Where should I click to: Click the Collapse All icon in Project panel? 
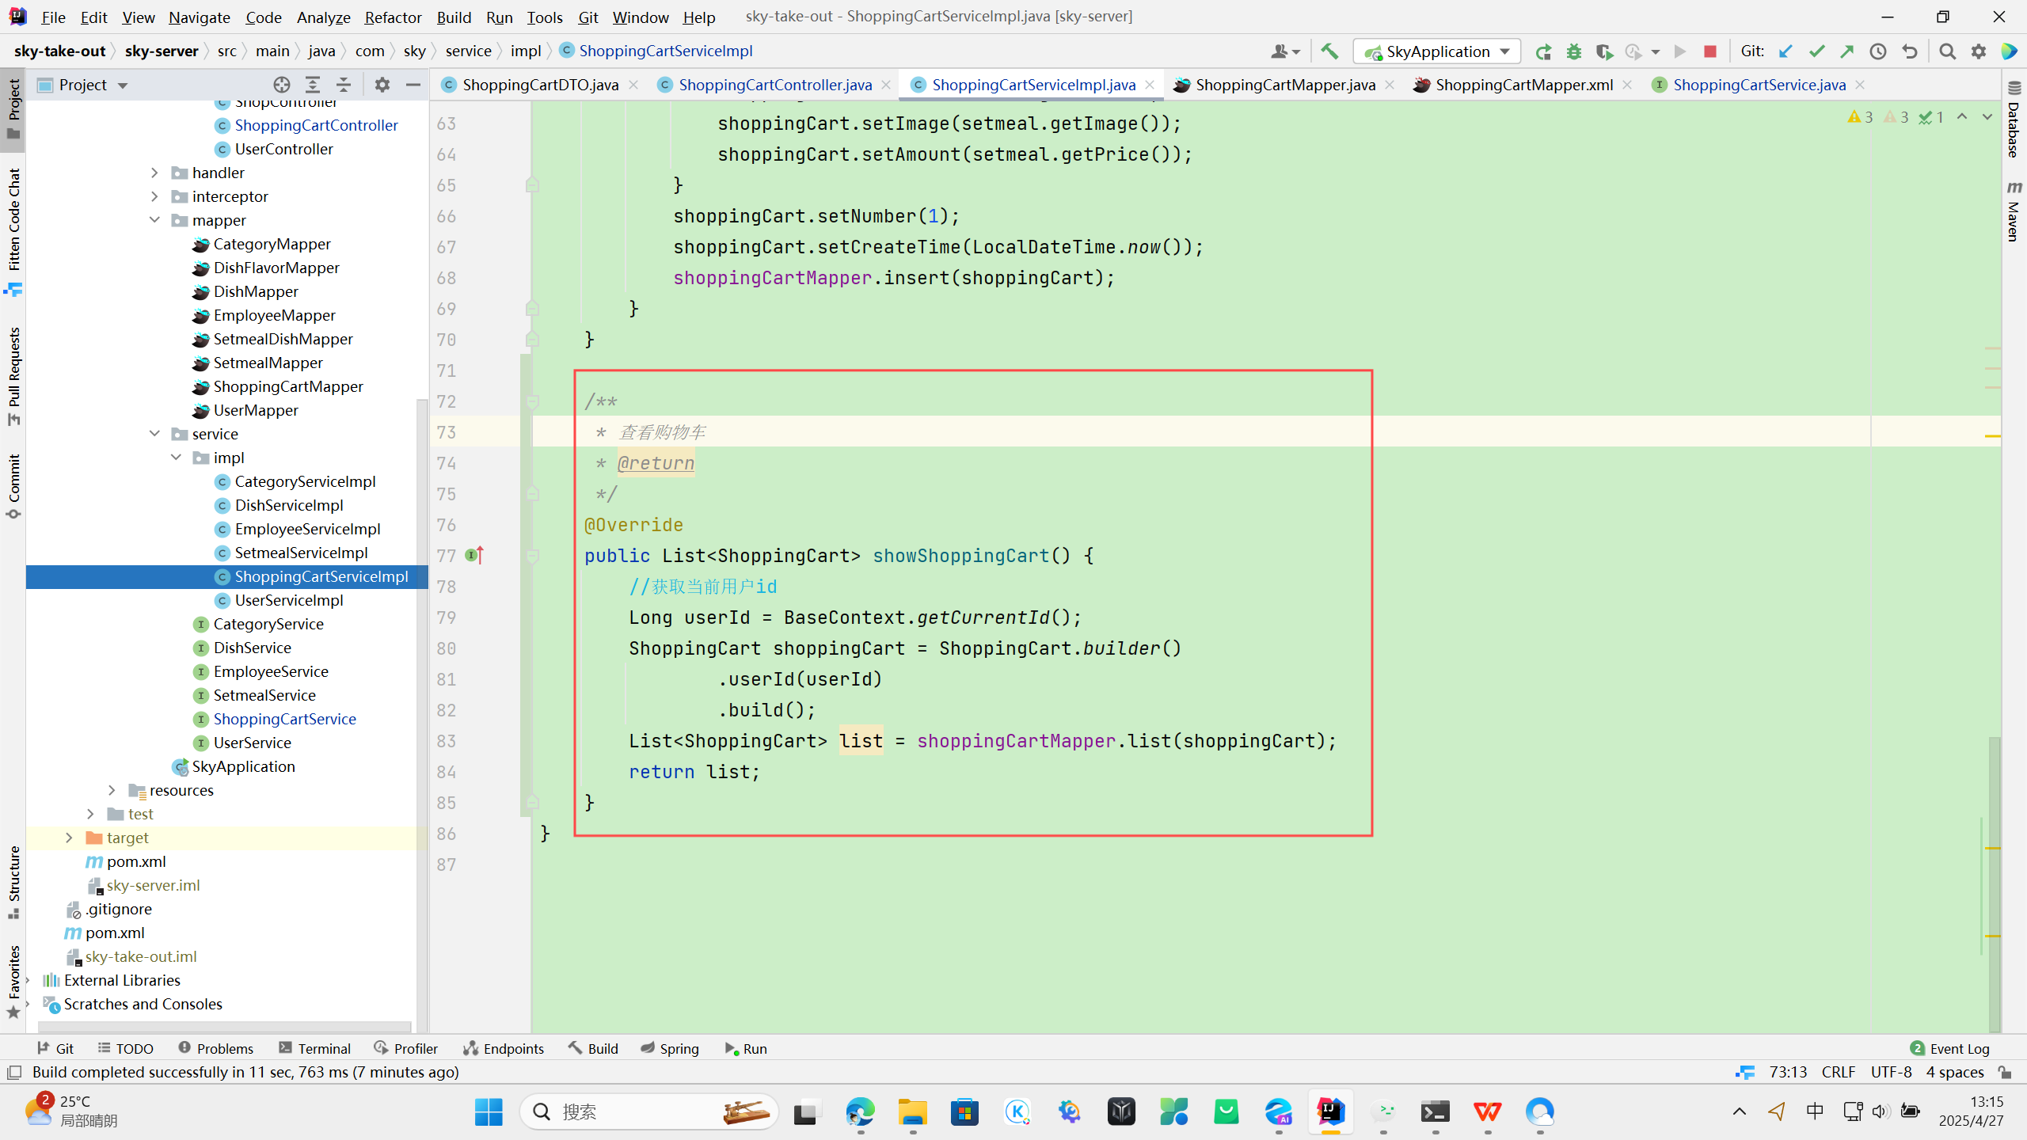click(344, 85)
